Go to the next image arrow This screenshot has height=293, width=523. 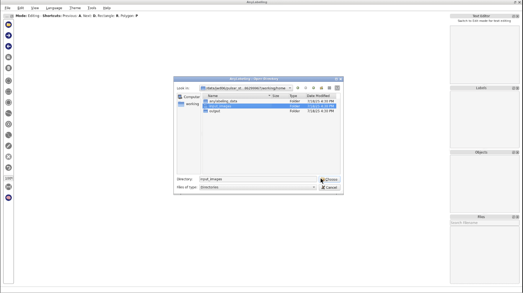[x=8, y=36]
